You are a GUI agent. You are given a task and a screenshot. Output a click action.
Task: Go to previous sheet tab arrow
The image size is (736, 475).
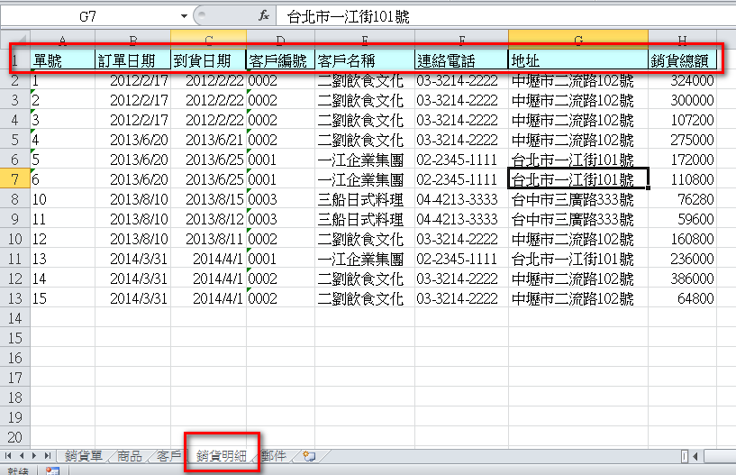tap(22, 456)
